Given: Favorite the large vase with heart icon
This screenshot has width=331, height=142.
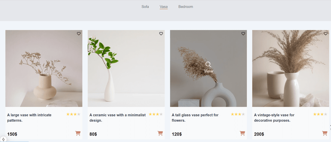Looking at the screenshot, I should 79,34.
